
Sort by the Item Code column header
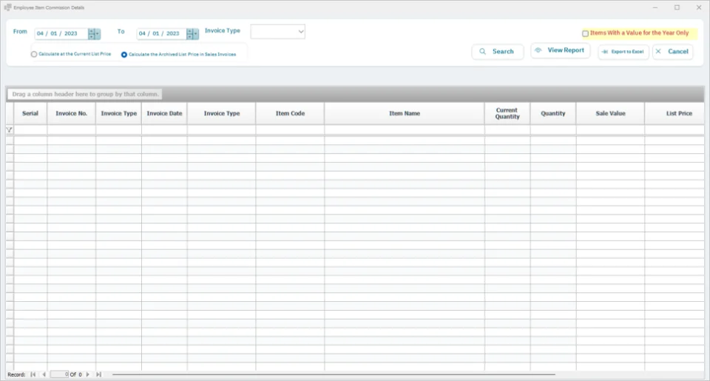[290, 114]
